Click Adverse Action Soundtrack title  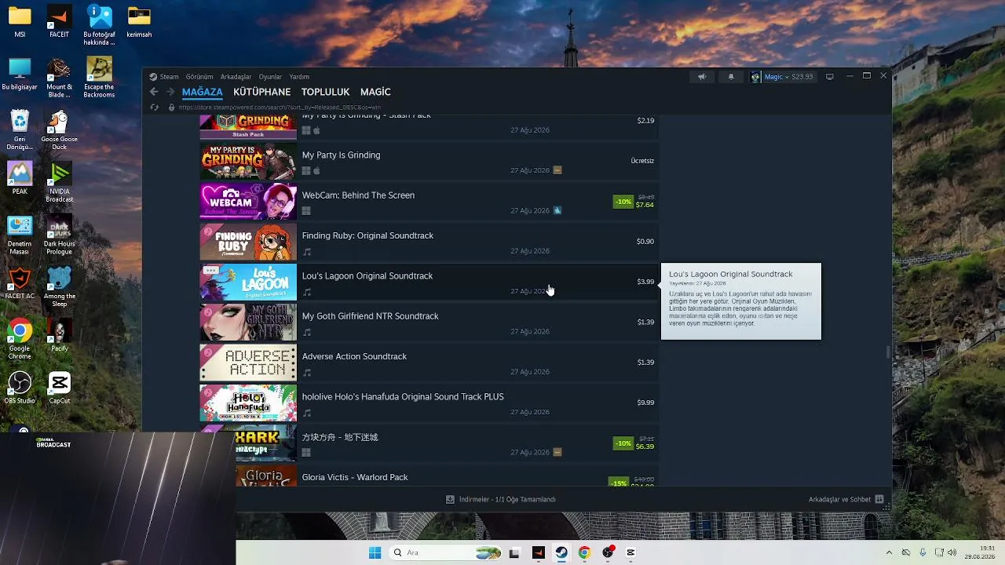click(354, 356)
